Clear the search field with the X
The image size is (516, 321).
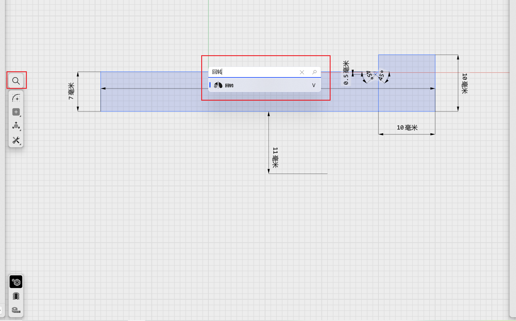302,72
